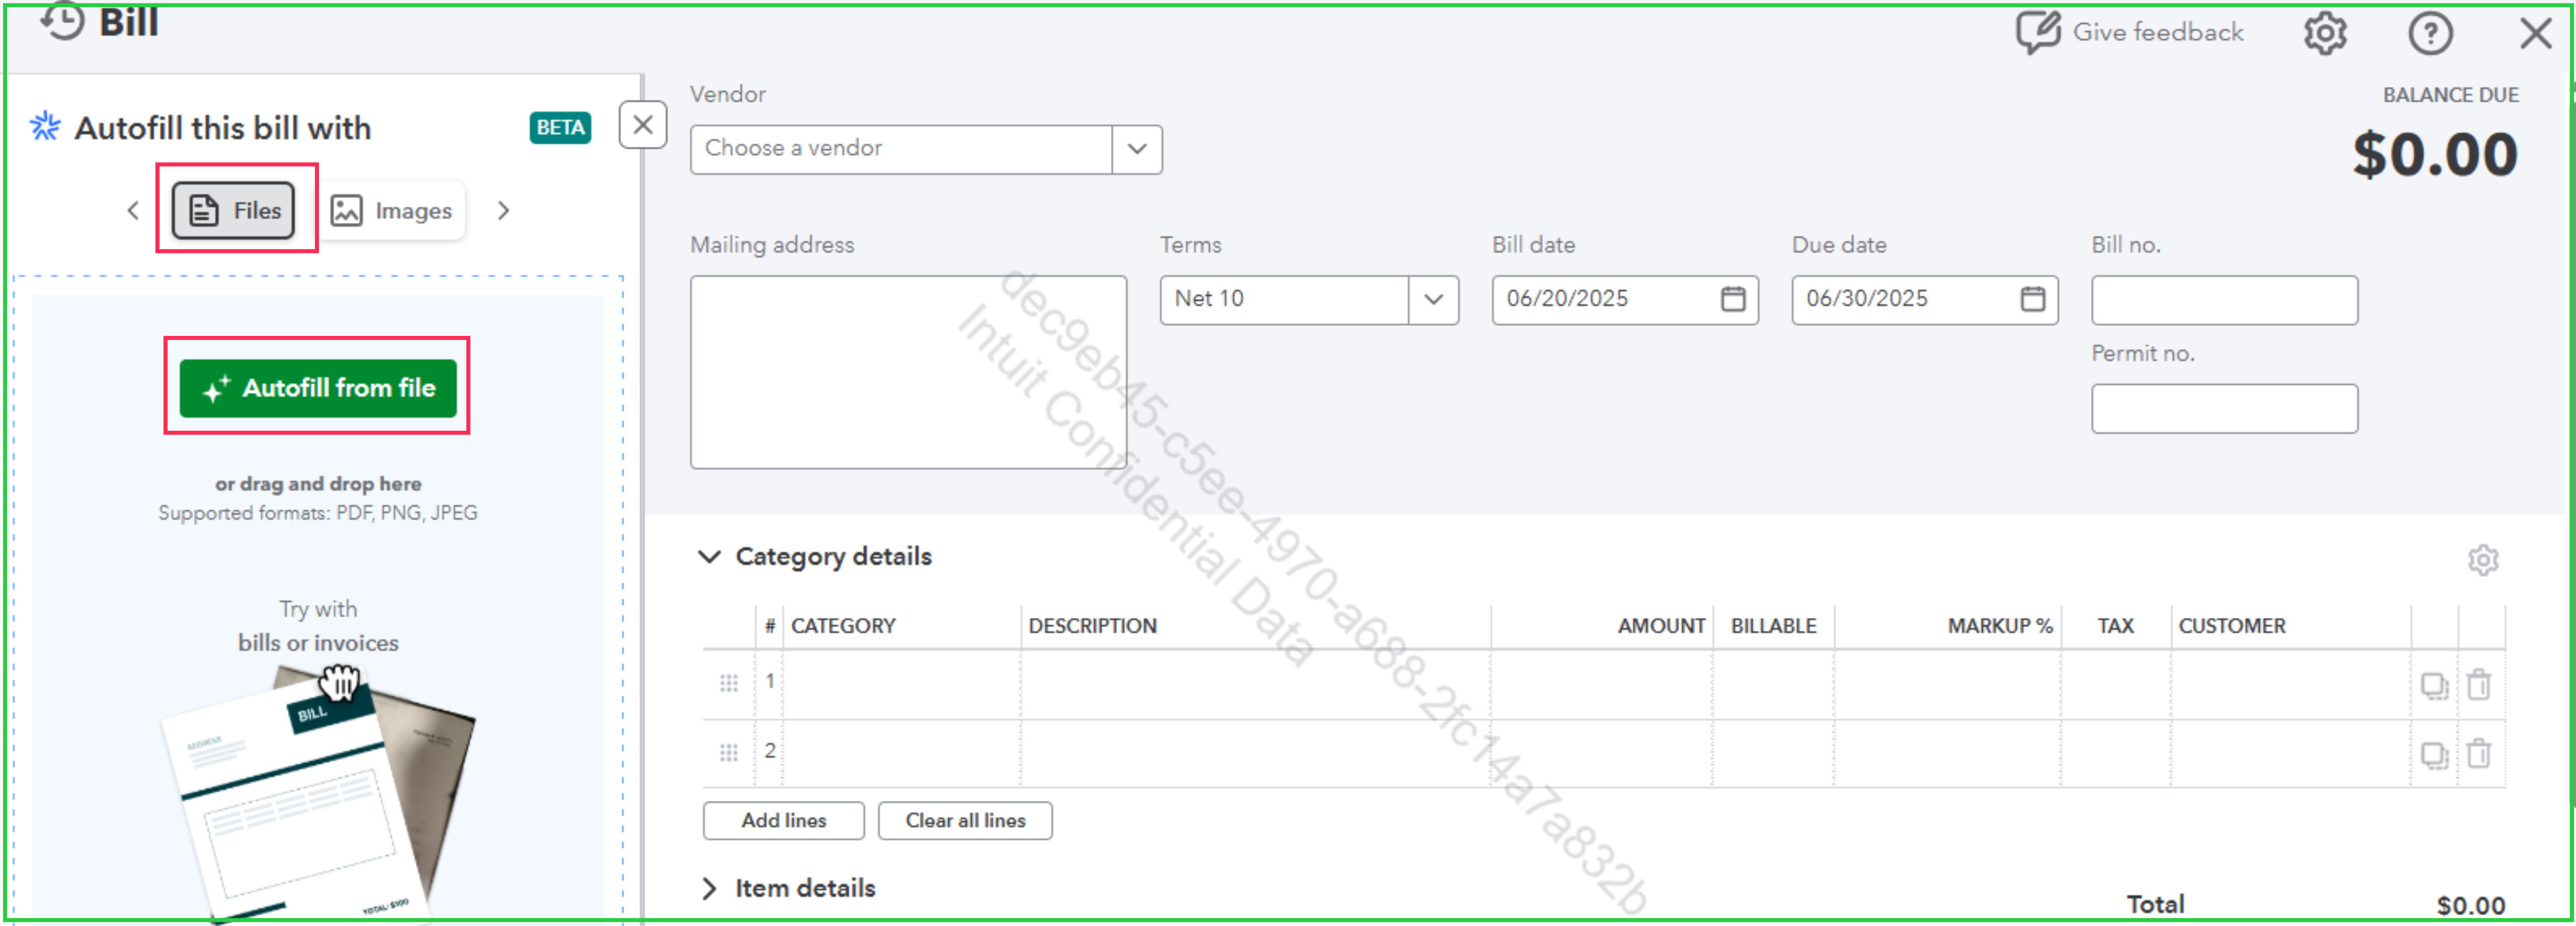Click the Mailing address box
This screenshot has width=2576, height=926.
[908, 372]
